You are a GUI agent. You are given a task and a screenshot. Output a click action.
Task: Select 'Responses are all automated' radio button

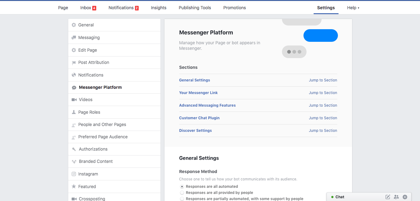[182, 187]
